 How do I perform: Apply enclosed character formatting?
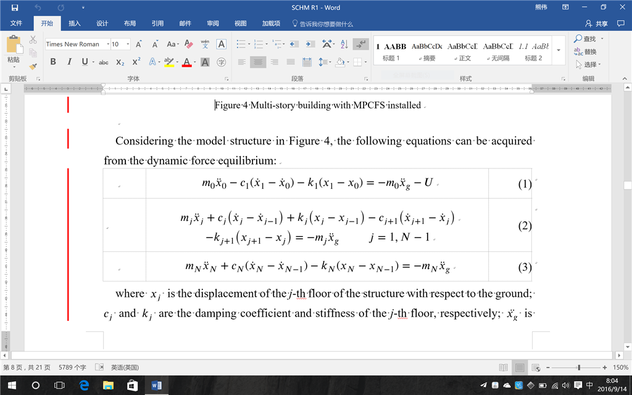click(222, 62)
